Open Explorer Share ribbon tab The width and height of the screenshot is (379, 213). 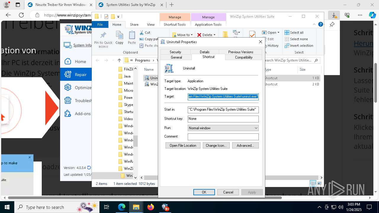tap(134, 25)
